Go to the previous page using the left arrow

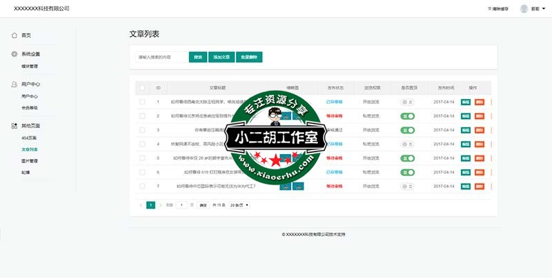tap(141, 205)
